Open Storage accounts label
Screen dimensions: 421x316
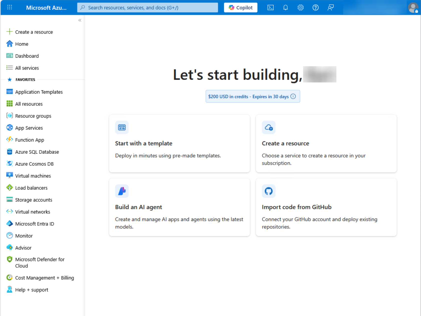tap(34, 200)
